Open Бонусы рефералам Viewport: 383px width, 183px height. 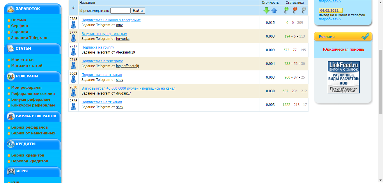[x=31, y=100]
